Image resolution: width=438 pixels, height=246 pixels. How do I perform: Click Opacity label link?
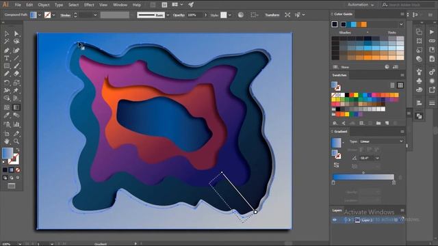[179, 15]
